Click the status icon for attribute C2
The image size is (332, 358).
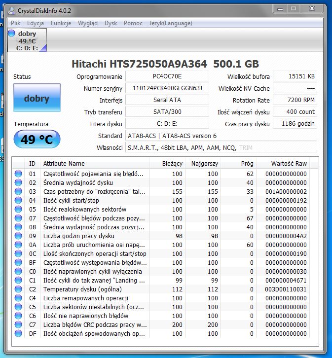[18, 289]
